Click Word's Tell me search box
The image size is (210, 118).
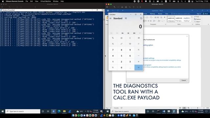[x=181, y=14]
